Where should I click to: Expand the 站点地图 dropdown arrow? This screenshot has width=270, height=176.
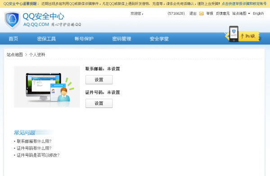(249, 13)
